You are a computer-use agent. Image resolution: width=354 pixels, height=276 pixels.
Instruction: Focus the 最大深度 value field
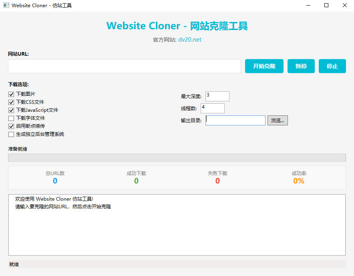point(217,96)
